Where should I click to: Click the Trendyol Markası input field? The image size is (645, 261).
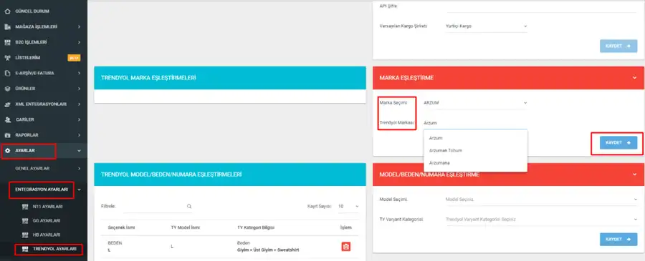click(475, 123)
